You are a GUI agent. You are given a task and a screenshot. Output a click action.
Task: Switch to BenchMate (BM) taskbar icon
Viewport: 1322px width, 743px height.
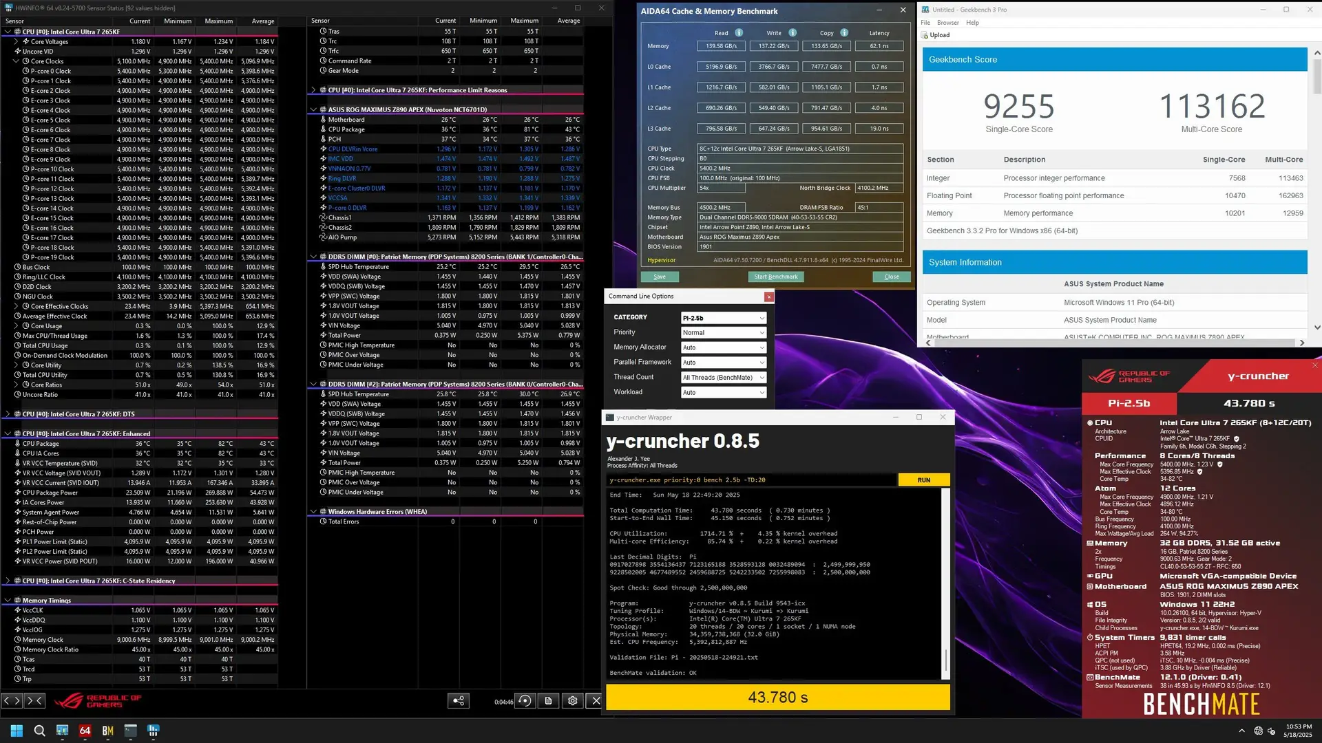coord(107,731)
